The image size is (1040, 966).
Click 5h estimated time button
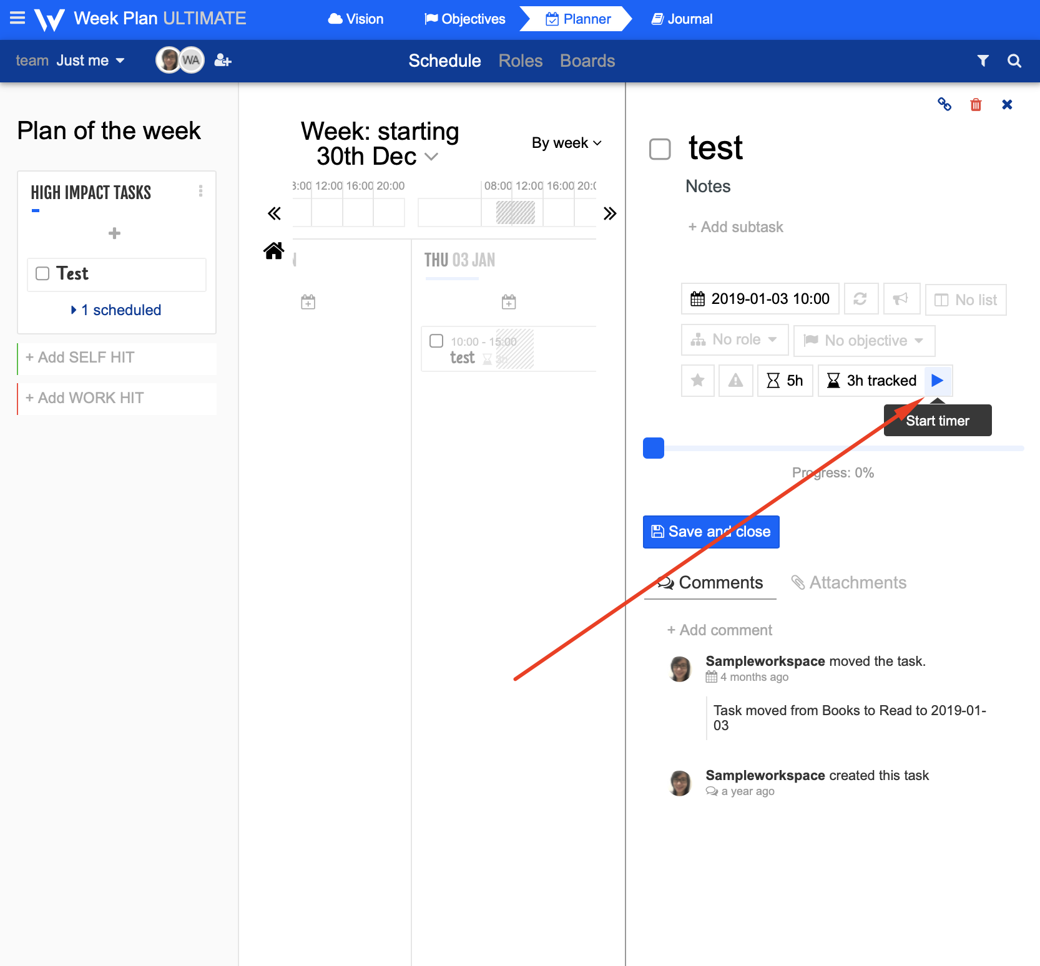pos(785,380)
